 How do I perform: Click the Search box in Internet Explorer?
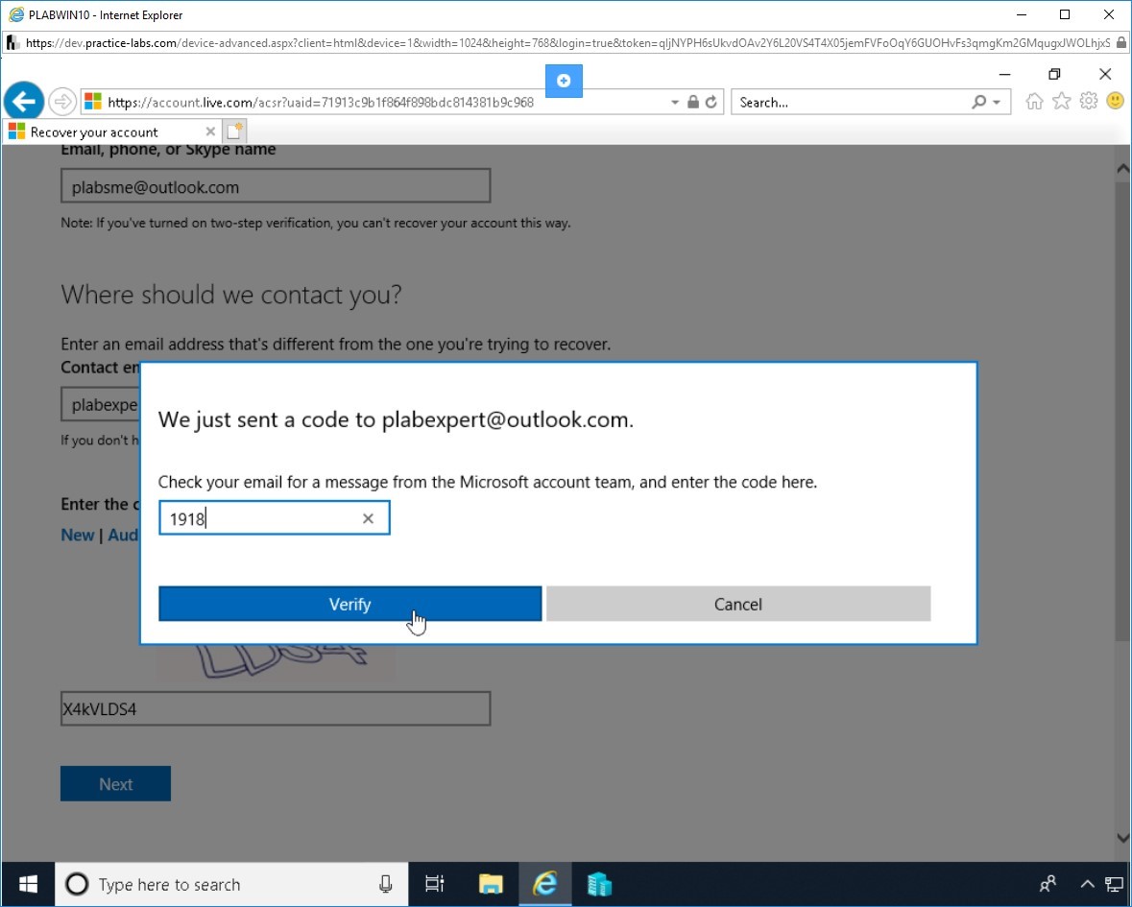(852, 103)
